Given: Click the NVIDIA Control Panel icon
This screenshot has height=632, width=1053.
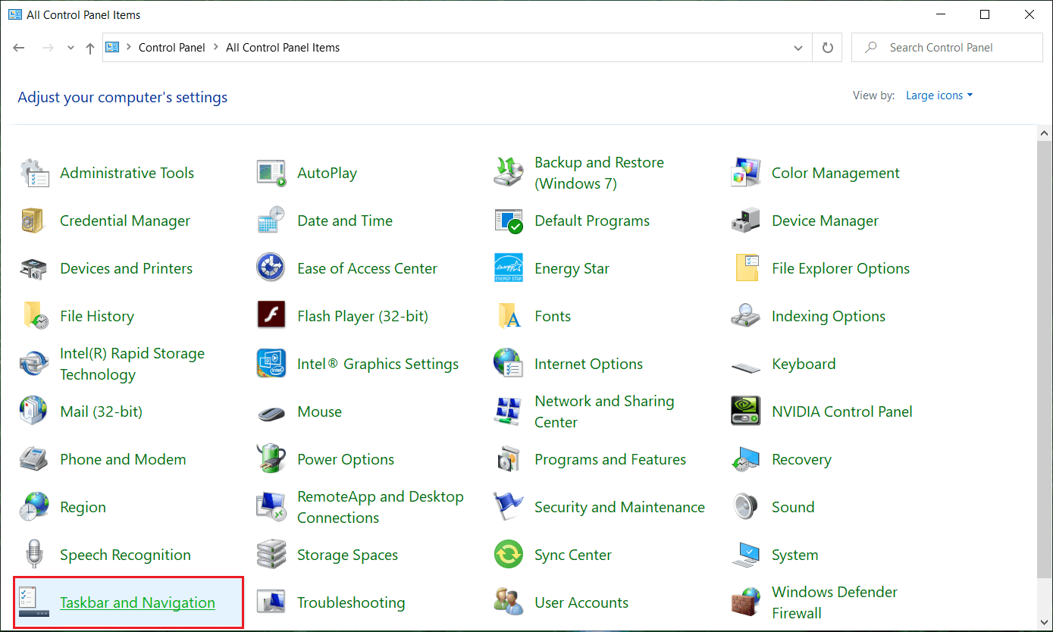Looking at the screenshot, I should [x=746, y=411].
